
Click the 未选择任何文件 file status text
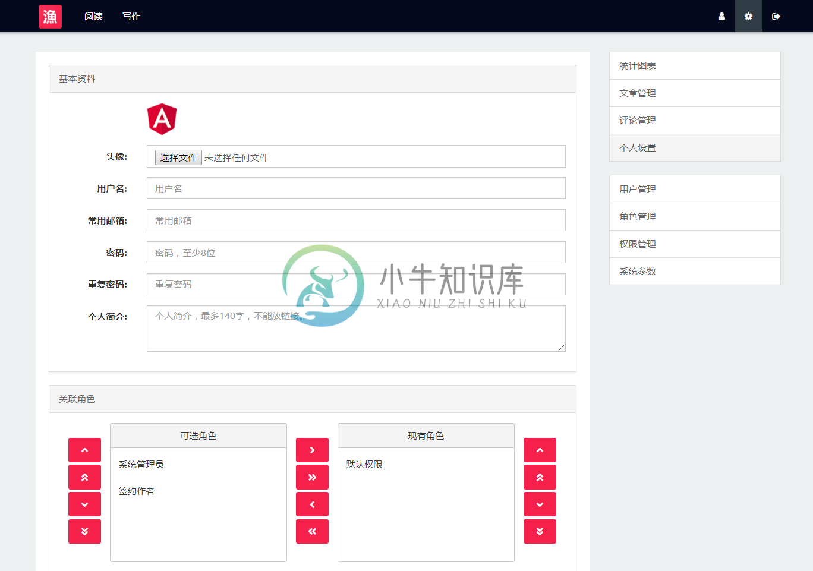click(237, 157)
